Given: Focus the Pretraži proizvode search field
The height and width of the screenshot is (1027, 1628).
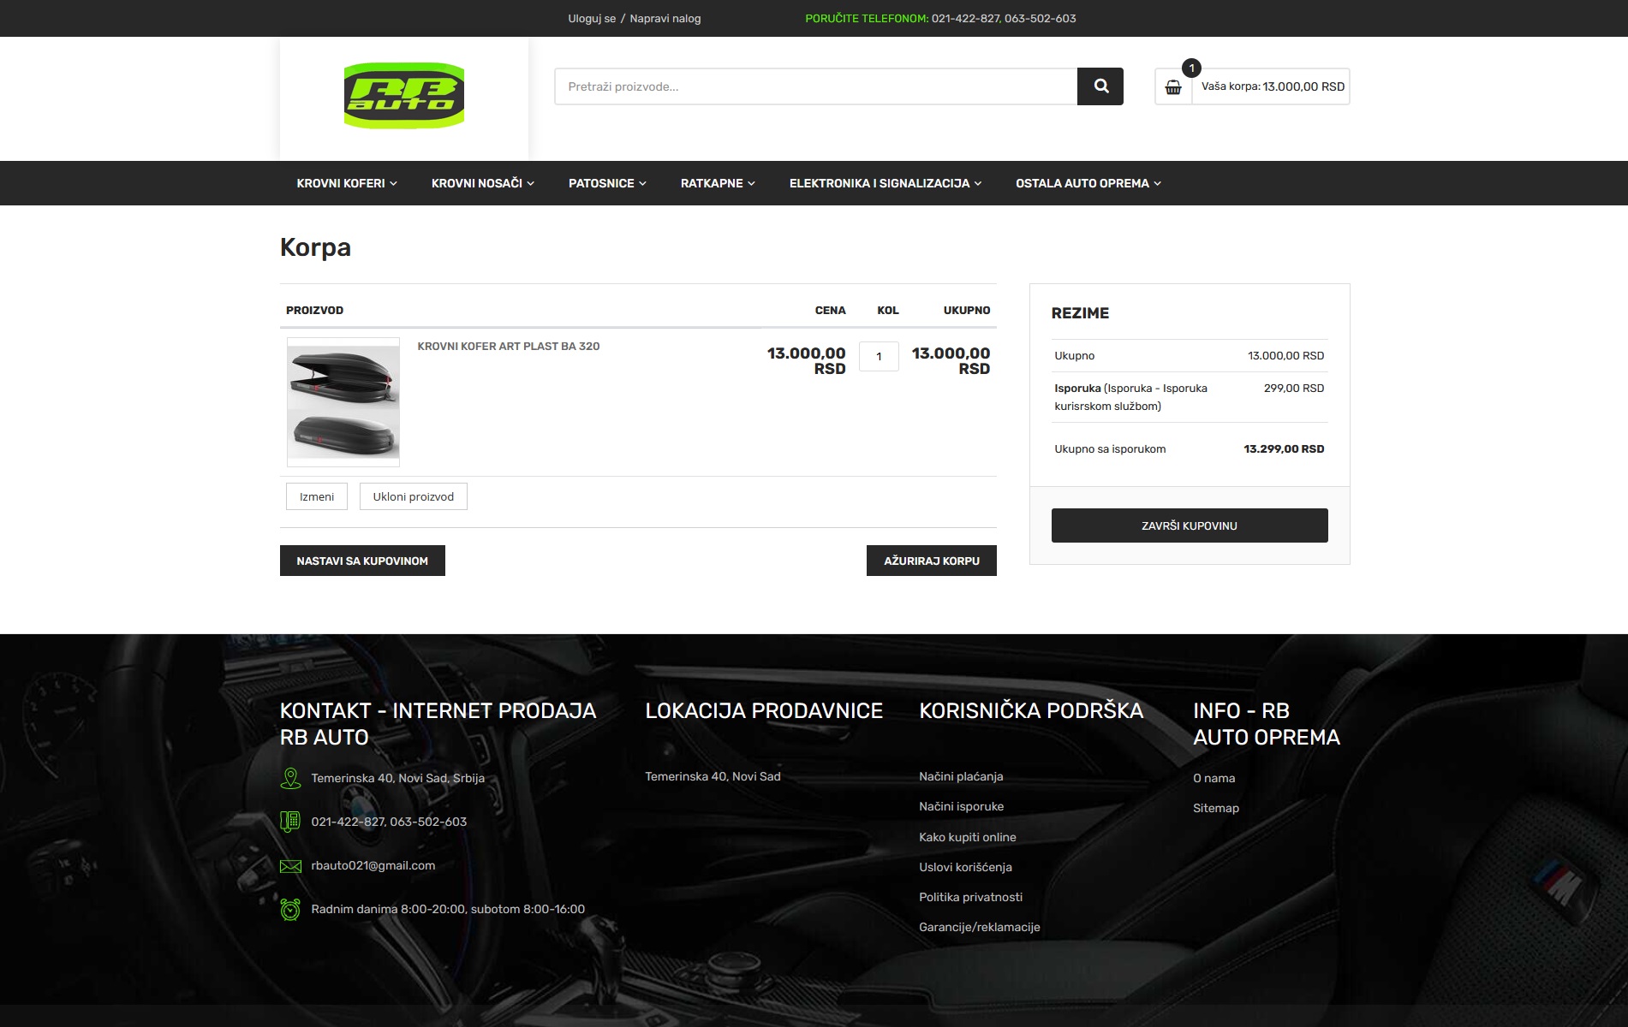Looking at the screenshot, I should (815, 86).
